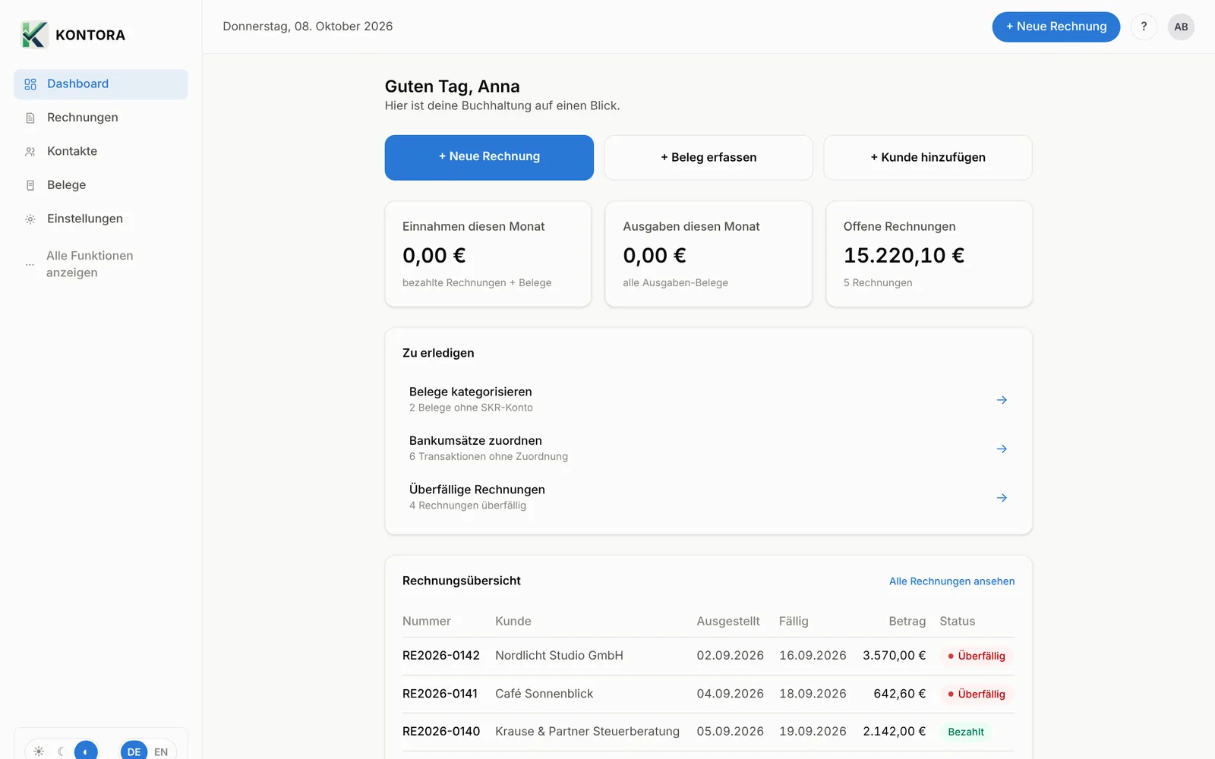This screenshot has width=1215, height=759.
Task: Click customer Krause & Partner Steuerberatung
Action: (x=587, y=732)
